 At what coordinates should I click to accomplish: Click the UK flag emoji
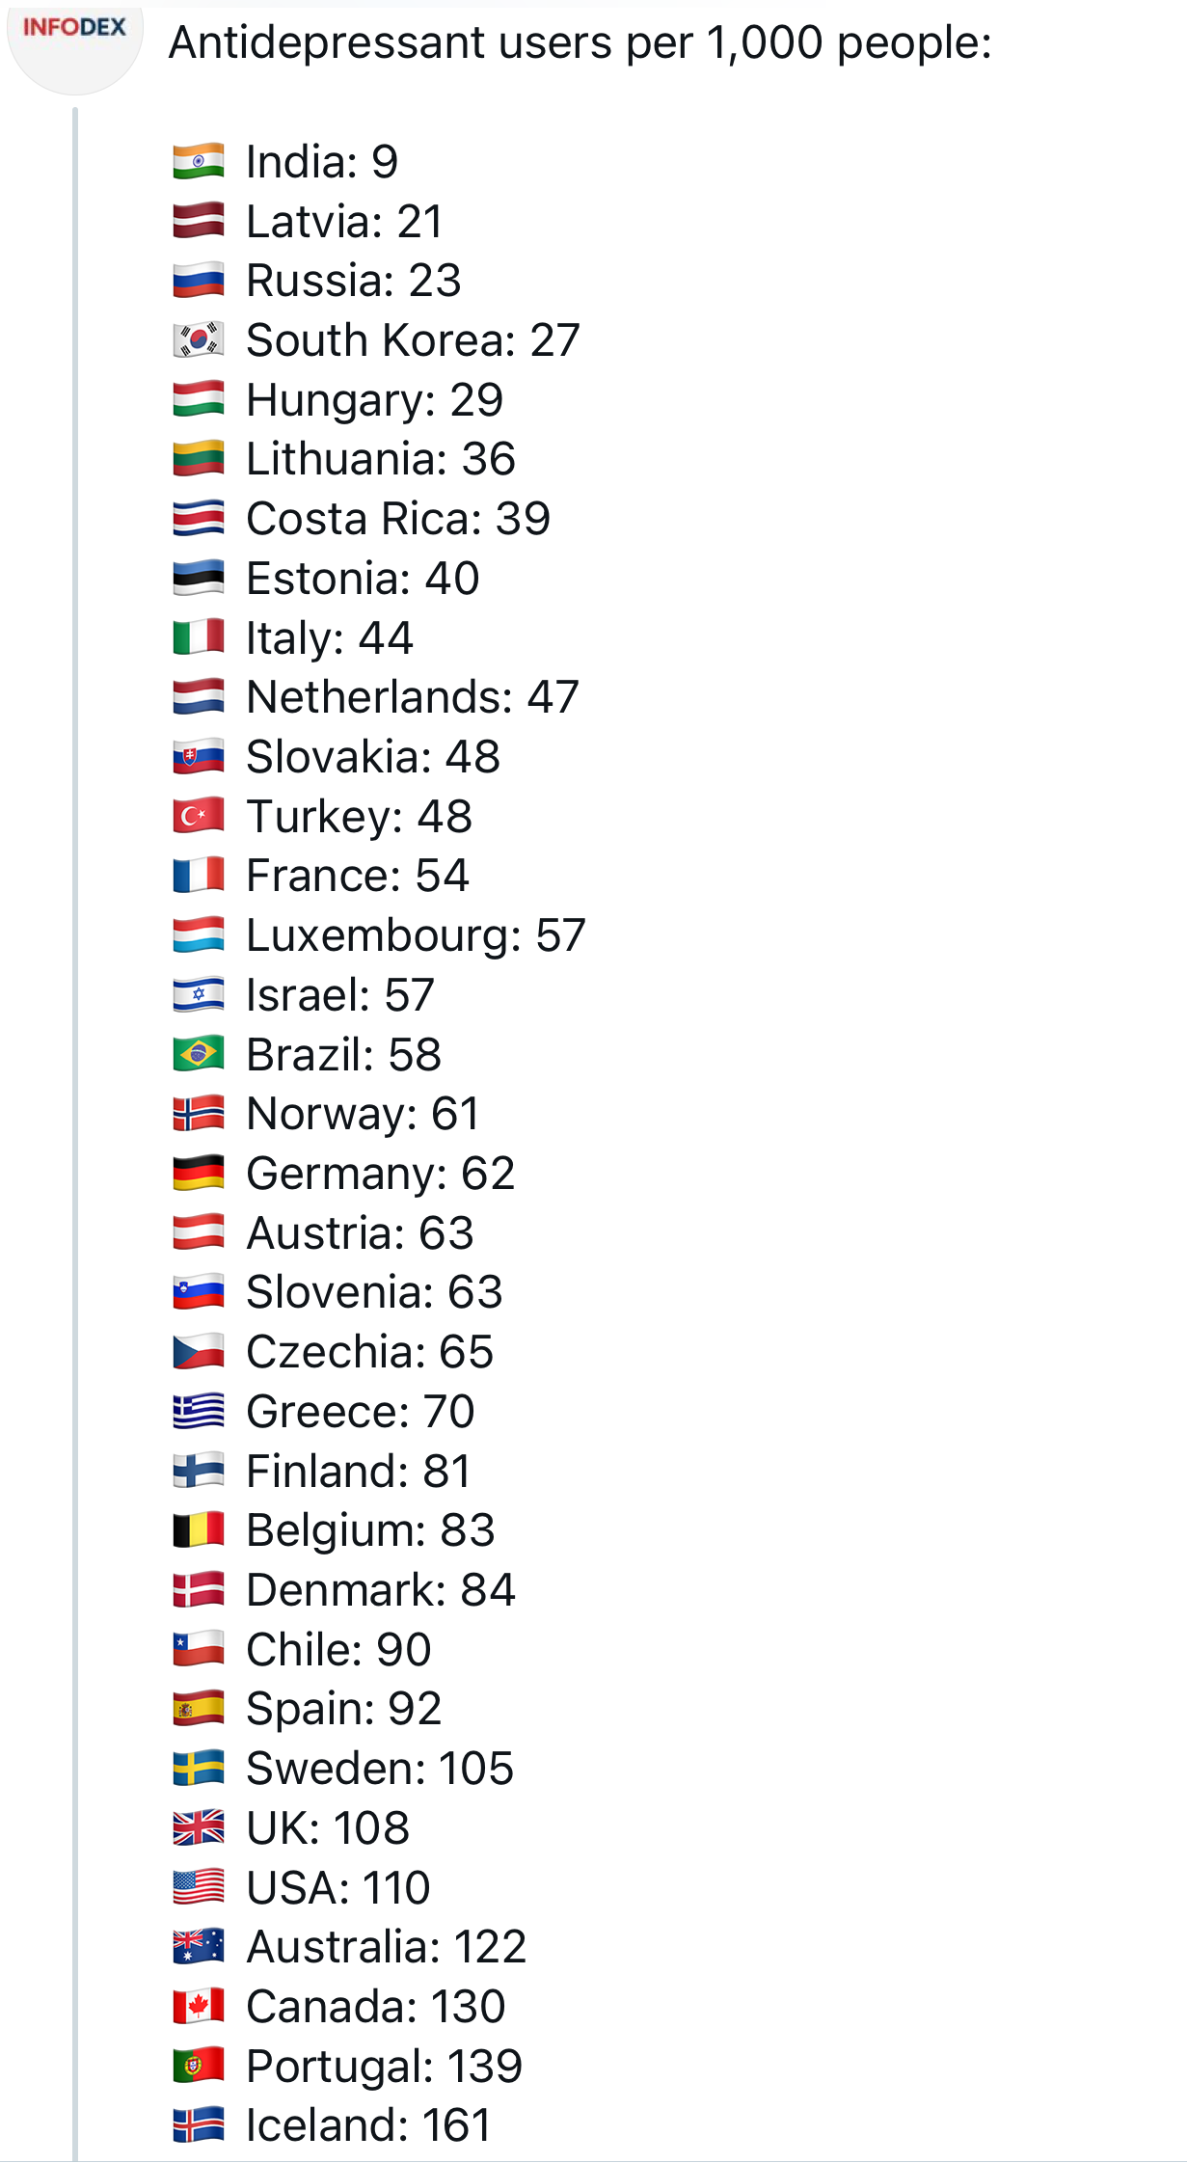(199, 1827)
